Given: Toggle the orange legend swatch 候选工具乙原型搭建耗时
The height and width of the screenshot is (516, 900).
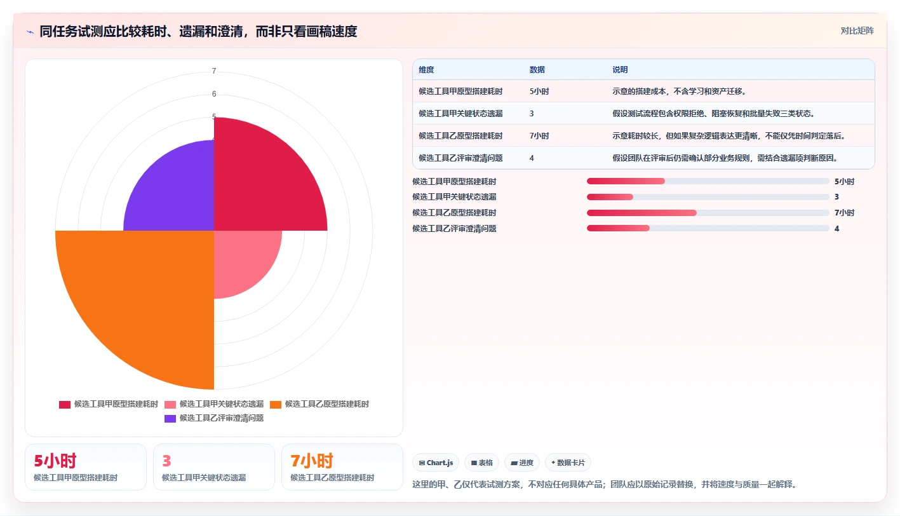Looking at the screenshot, I should click(x=276, y=404).
